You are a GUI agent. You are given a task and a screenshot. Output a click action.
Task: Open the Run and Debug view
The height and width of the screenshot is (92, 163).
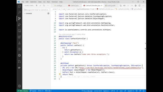pyautogui.click(x=19, y=25)
